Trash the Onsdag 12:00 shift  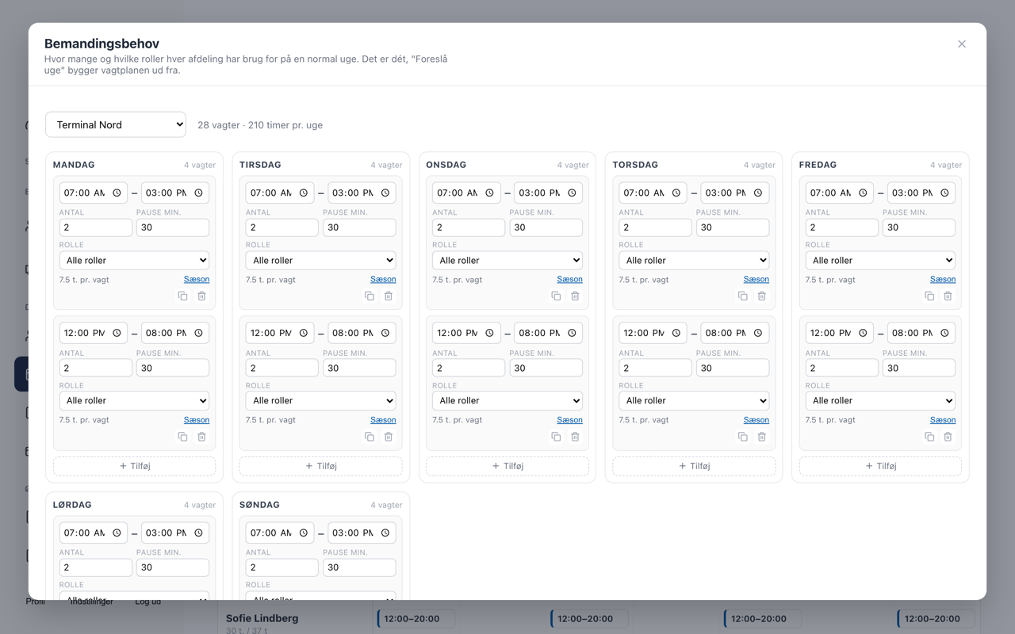575,437
